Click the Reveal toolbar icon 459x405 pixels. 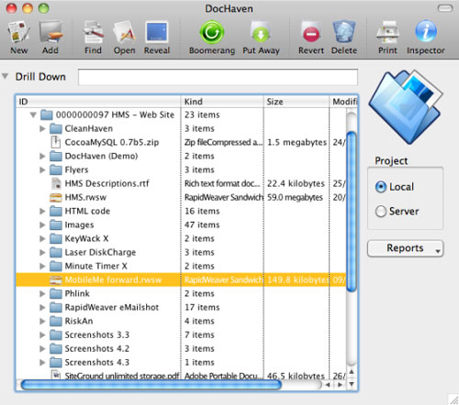(157, 32)
